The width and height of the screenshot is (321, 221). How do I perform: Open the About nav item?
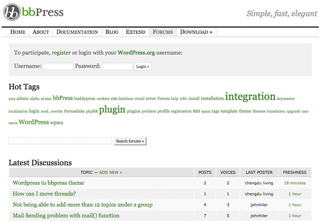tap(41, 32)
